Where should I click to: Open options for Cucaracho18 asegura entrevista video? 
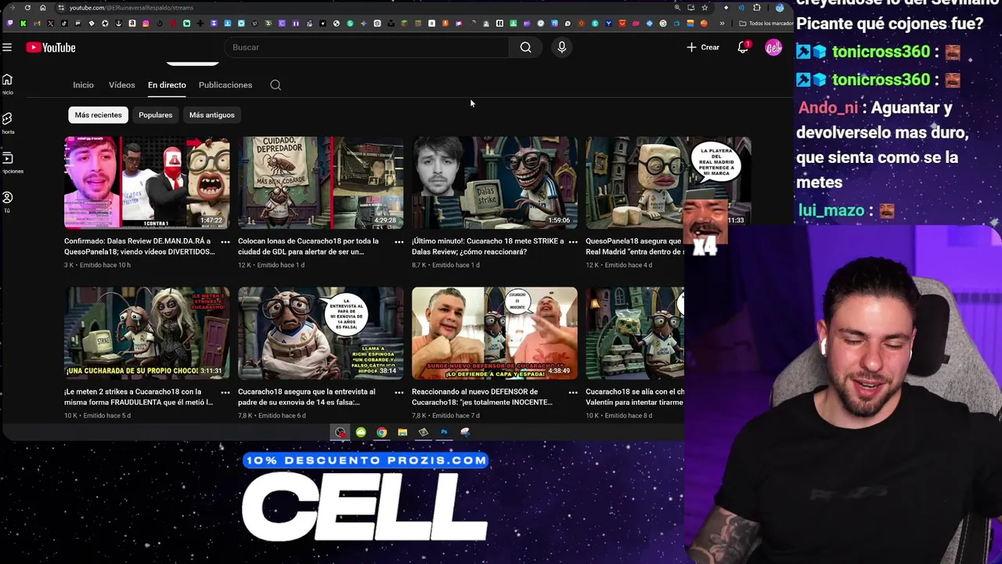pos(399,392)
